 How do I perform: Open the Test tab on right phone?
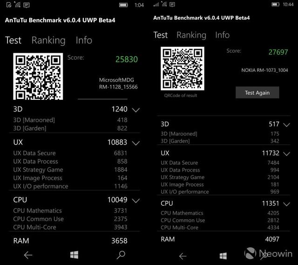point(160,35)
